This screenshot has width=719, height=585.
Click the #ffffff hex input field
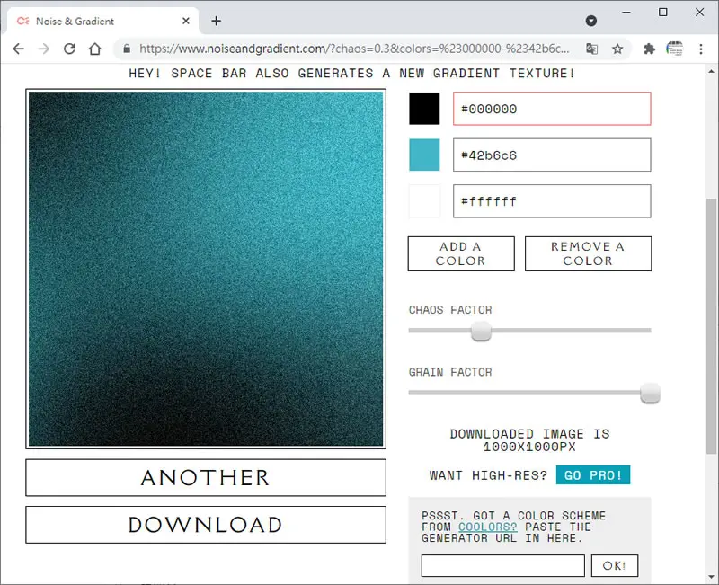coord(552,201)
